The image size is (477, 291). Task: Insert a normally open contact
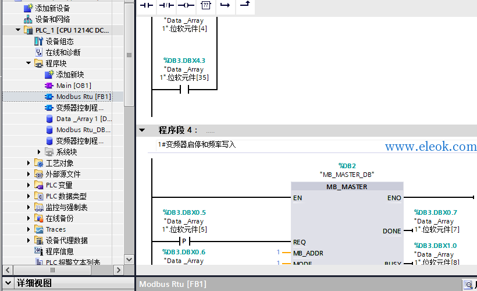(147, 5)
